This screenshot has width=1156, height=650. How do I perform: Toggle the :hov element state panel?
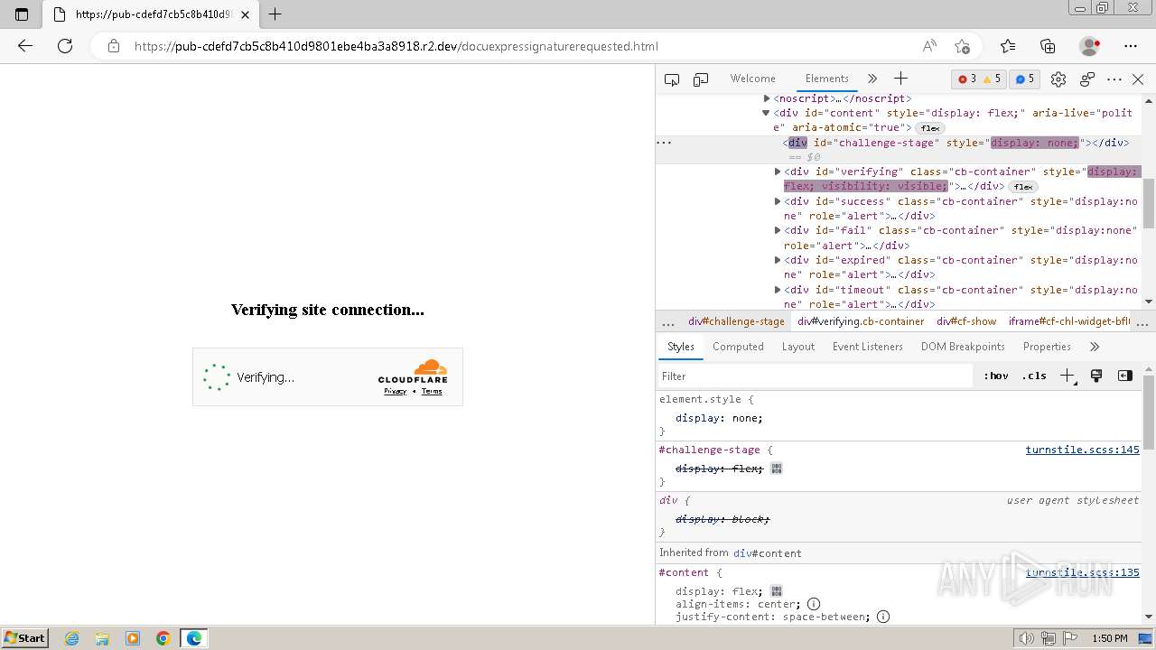996,376
